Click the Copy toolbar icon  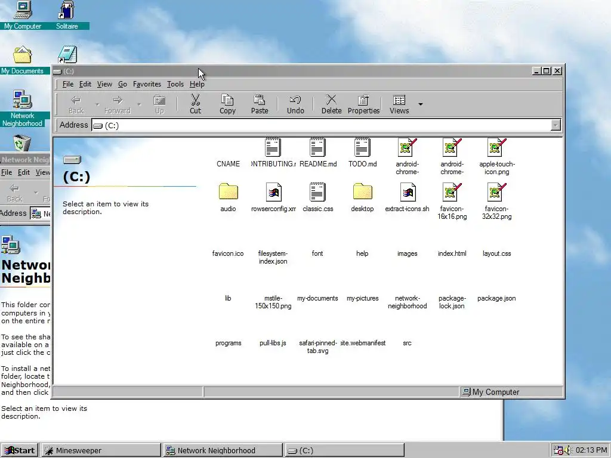click(x=227, y=100)
